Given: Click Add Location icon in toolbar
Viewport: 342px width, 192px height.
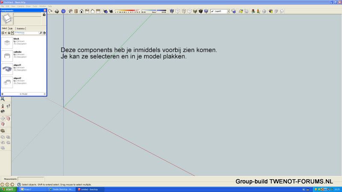Looking at the screenshot, I should [241, 11].
